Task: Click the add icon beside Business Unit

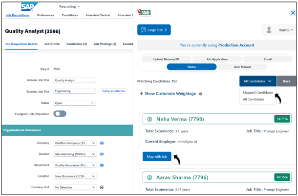Action: [x=102, y=187]
